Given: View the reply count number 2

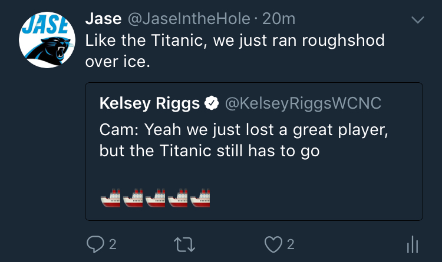Looking at the screenshot, I should [x=113, y=244].
